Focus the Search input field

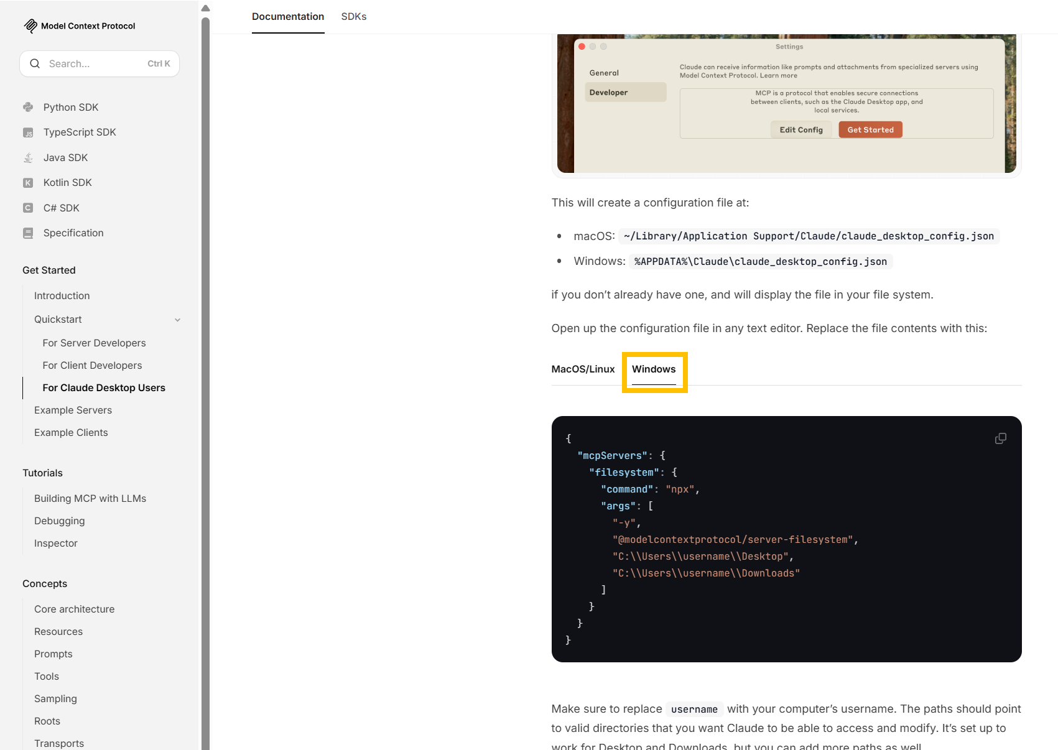(x=100, y=63)
